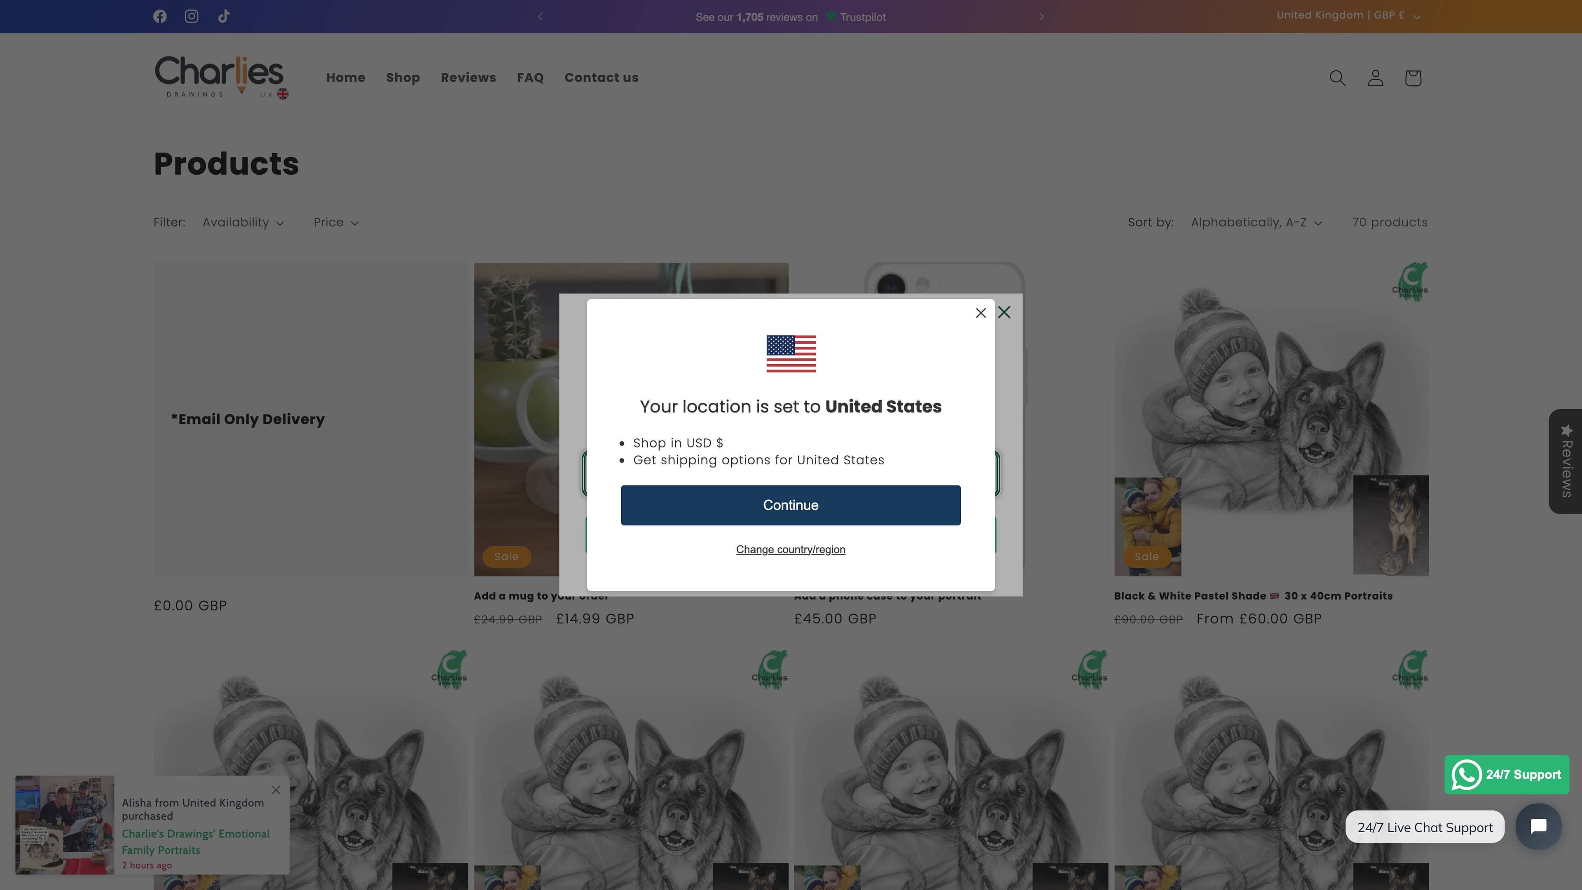Close the location popup with inner X
The width and height of the screenshot is (1582, 890).
981,313
